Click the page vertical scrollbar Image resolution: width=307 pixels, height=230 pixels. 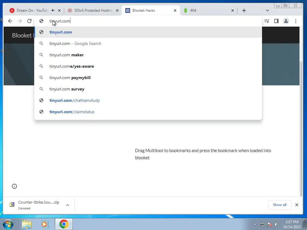[x=301, y=128]
